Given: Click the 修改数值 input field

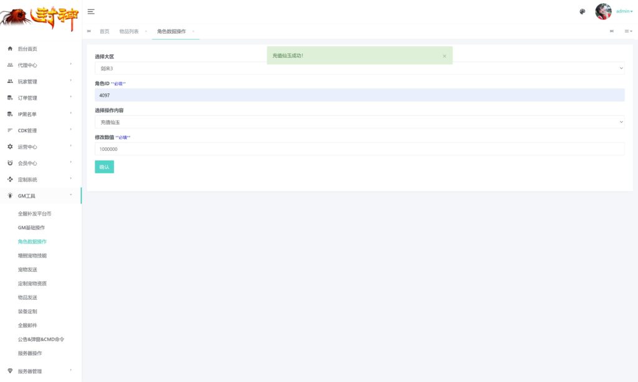Looking at the screenshot, I should [359, 149].
